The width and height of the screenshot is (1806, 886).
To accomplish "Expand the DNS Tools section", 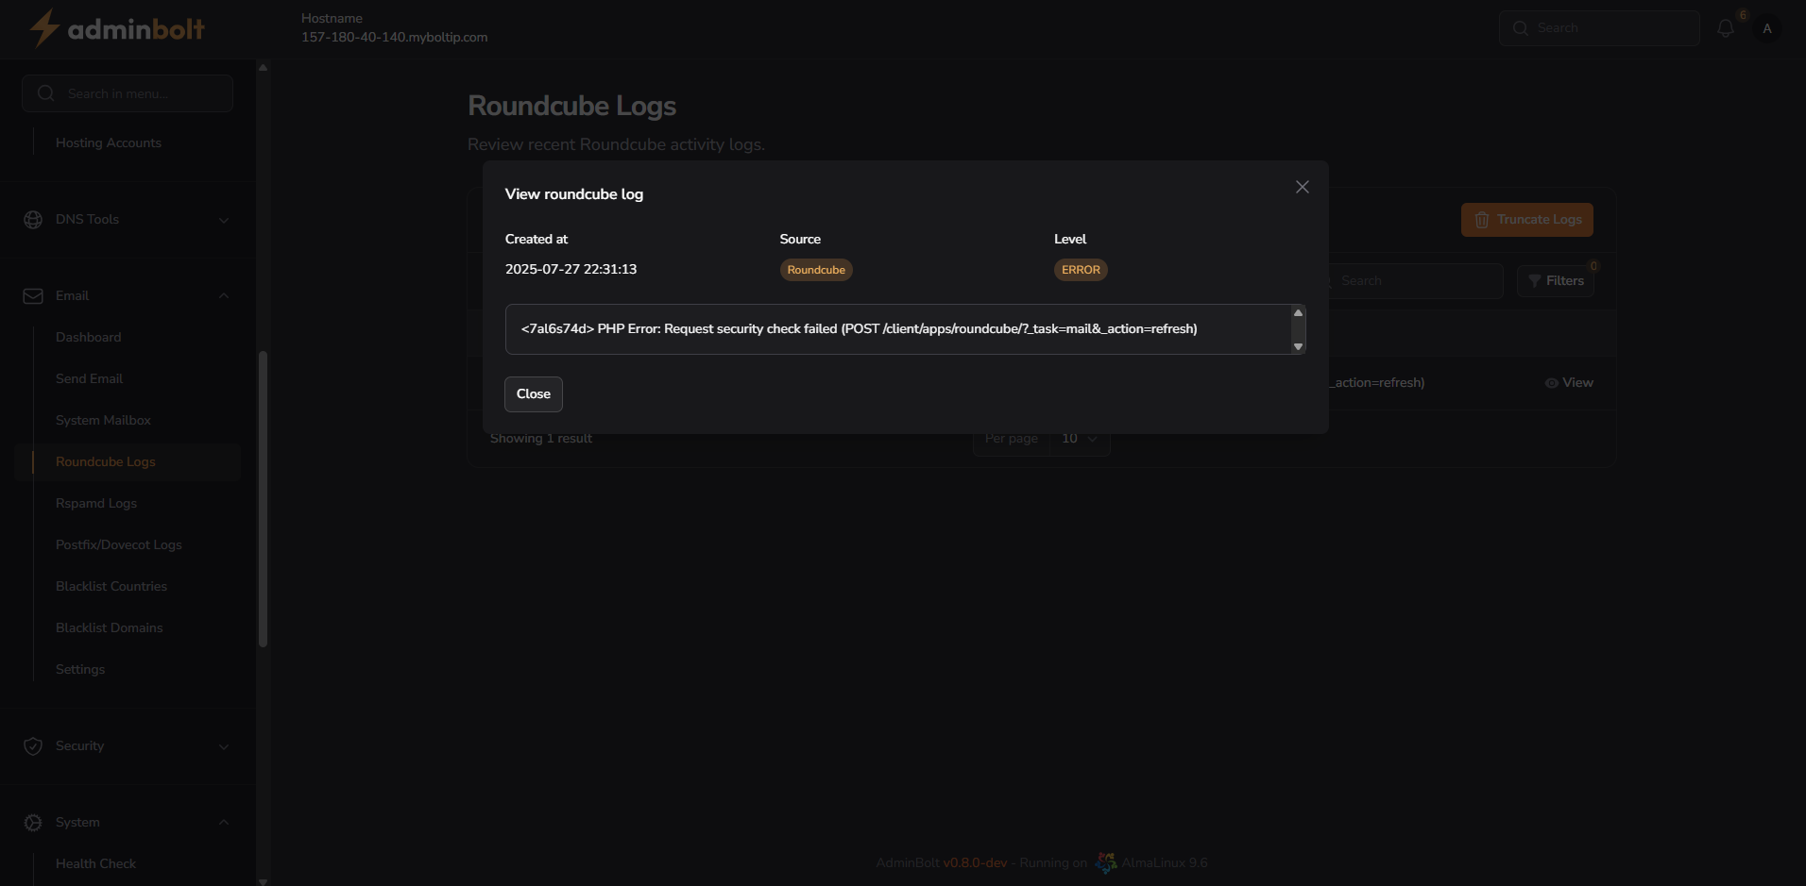I will click(x=224, y=220).
